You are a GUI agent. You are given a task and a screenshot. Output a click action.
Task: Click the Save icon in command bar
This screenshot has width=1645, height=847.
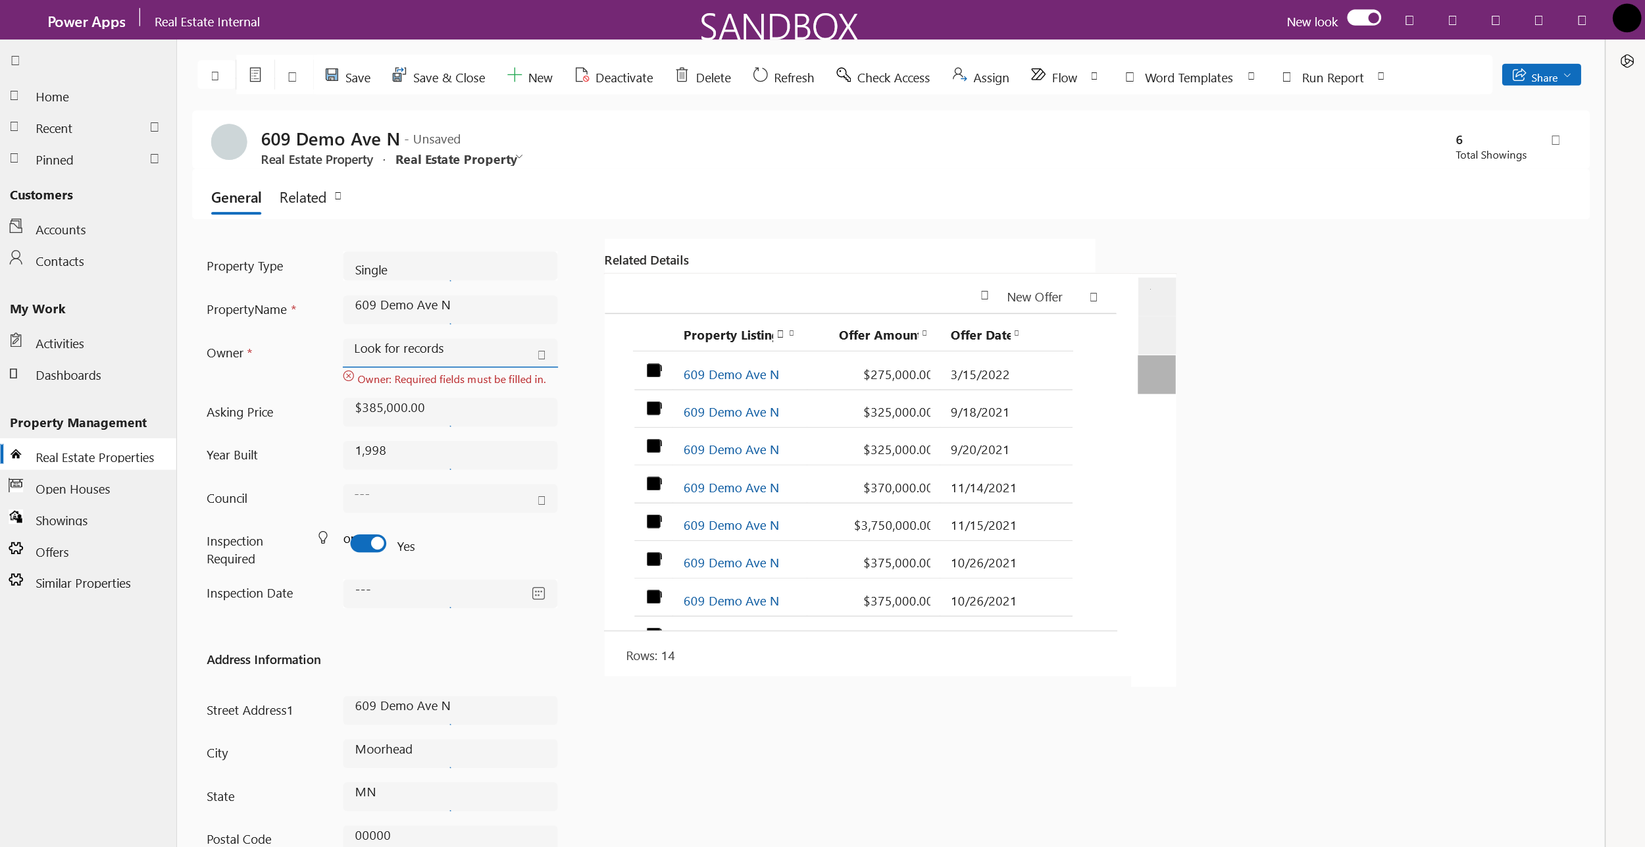coord(332,76)
